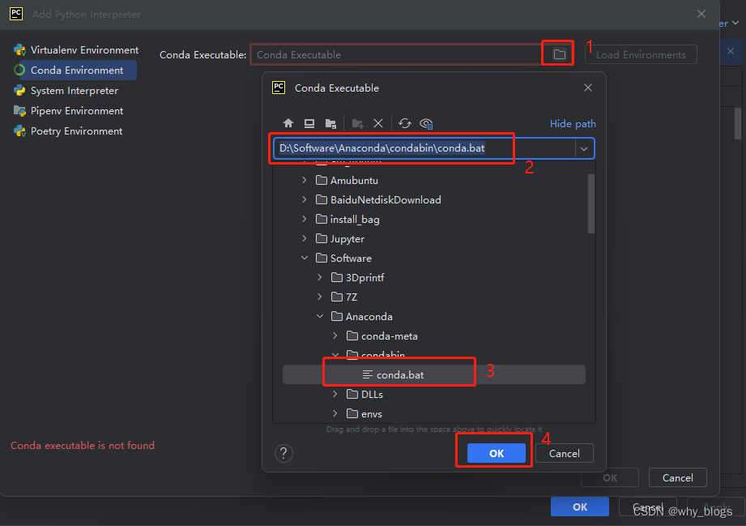Click the Hide path link
The height and width of the screenshot is (526, 746).
click(573, 124)
